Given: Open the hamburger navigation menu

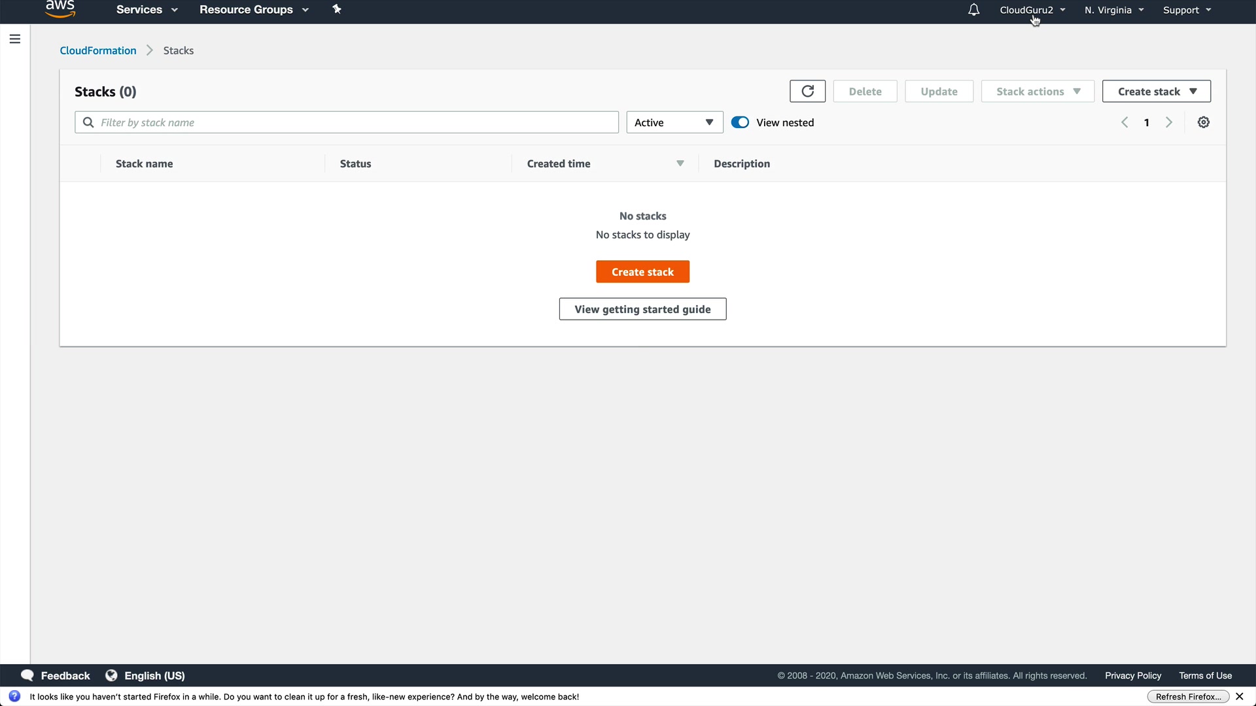Looking at the screenshot, I should [15, 39].
